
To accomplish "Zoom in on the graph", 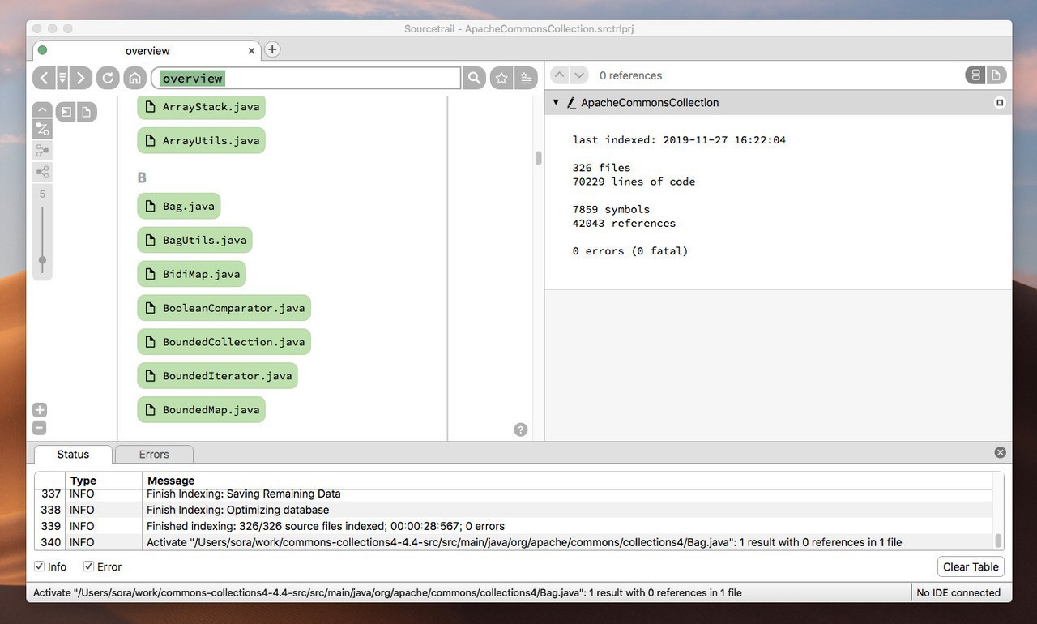I will [40, 410].
